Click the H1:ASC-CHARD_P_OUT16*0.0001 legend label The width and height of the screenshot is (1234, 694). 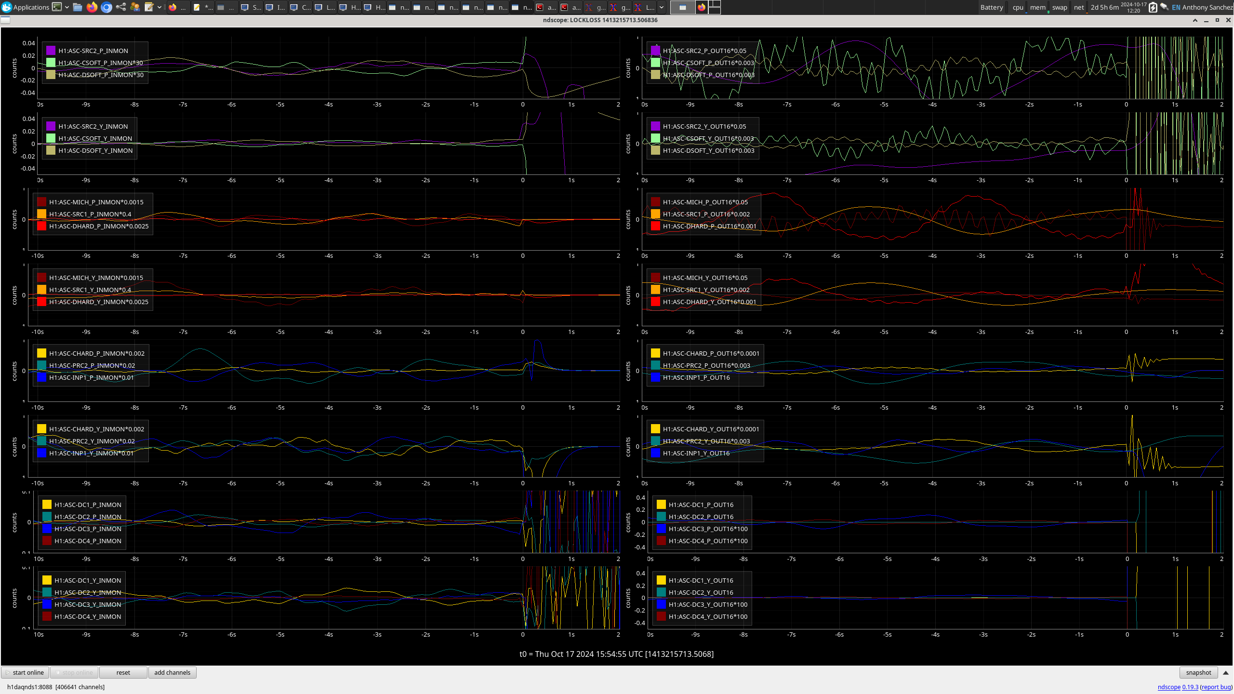tap(711, 353)
